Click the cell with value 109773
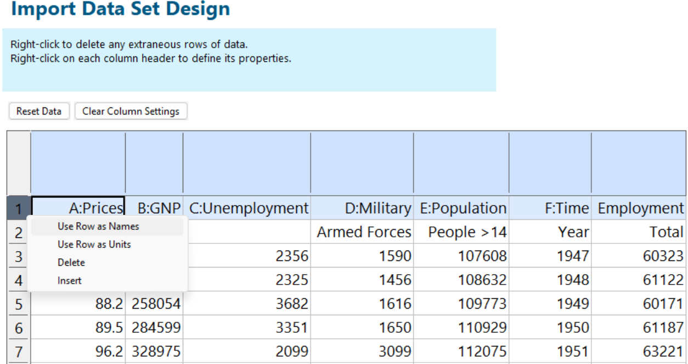 461,304
